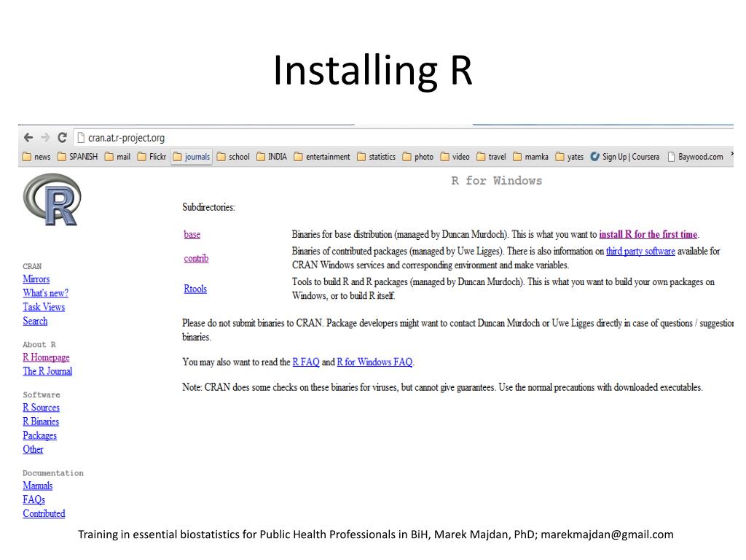This screenshot has width=746, height=560.
Task: Open the Contributed documentation link
Action: 44,514
